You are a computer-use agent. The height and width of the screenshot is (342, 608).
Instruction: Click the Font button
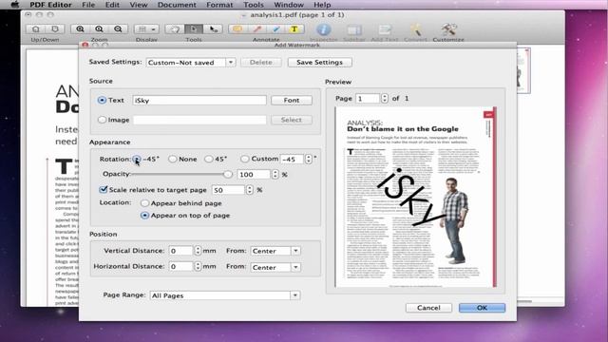point(292,100)
